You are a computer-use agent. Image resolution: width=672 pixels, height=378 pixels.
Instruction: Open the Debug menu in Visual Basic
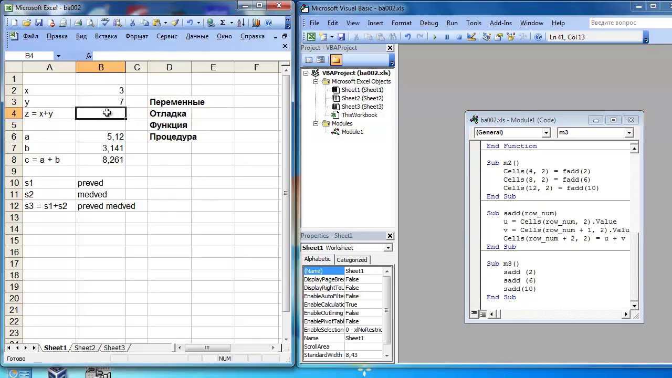point(429,23)
